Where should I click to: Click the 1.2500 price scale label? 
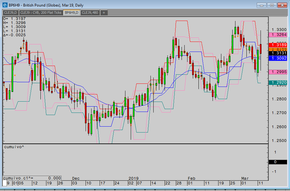(x=279, y=140)
